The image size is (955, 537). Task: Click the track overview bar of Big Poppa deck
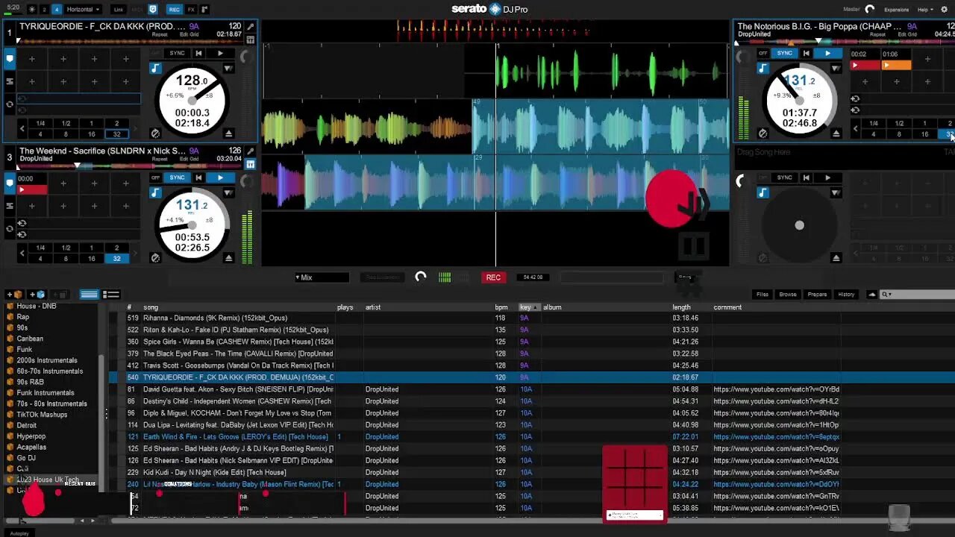[845, 41]
